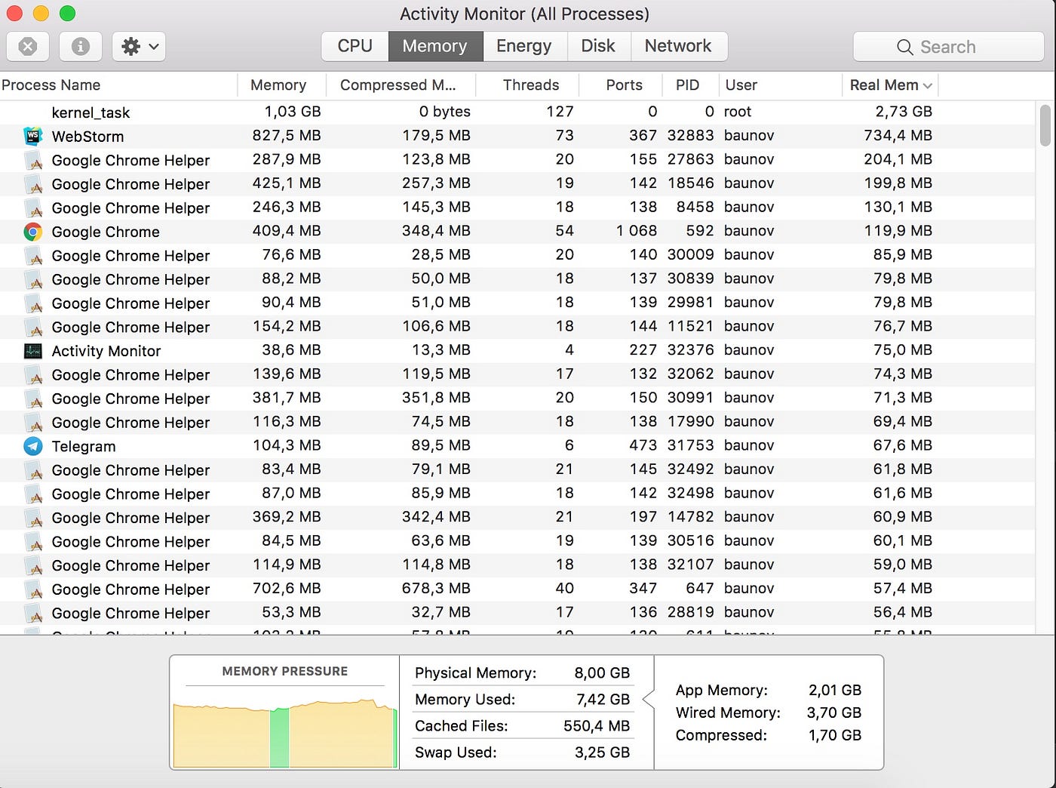1056x788 pixels.
Task: Click the root user cell
Action: (738, 112)
